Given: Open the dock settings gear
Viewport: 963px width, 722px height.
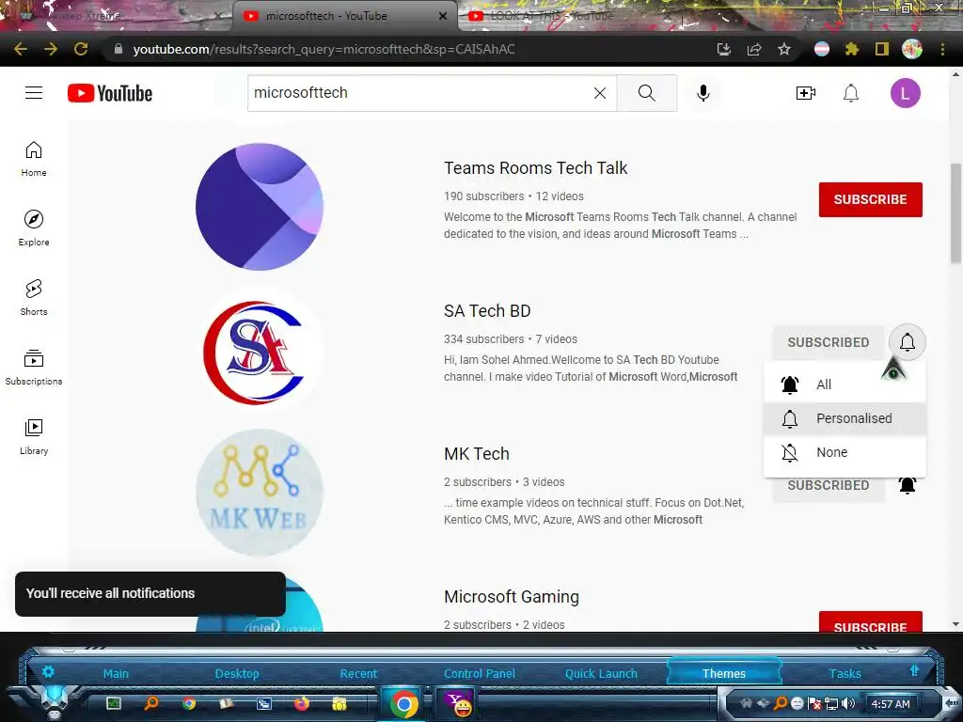Looking at the screenshot, I should point(48,671).
